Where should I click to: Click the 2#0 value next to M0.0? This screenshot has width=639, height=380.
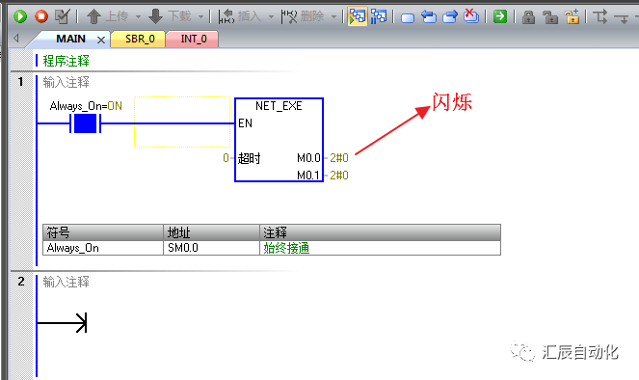339,158
